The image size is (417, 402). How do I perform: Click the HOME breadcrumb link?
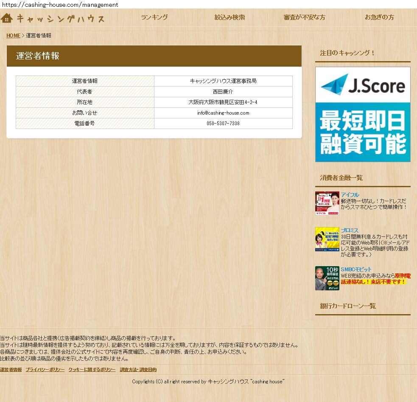13,36
